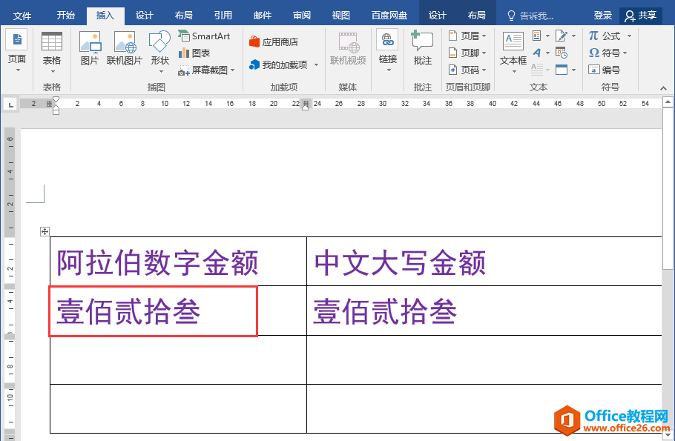Viewport: 675px width, 441px height.
Task: Insert a picture from file
Action: pyautogui.click(x=90, y=48)
